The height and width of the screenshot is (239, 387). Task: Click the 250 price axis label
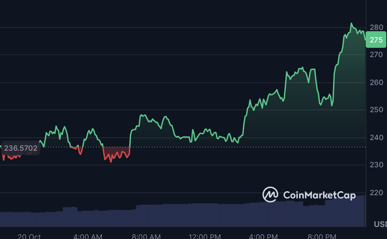(x=376, y=110)
